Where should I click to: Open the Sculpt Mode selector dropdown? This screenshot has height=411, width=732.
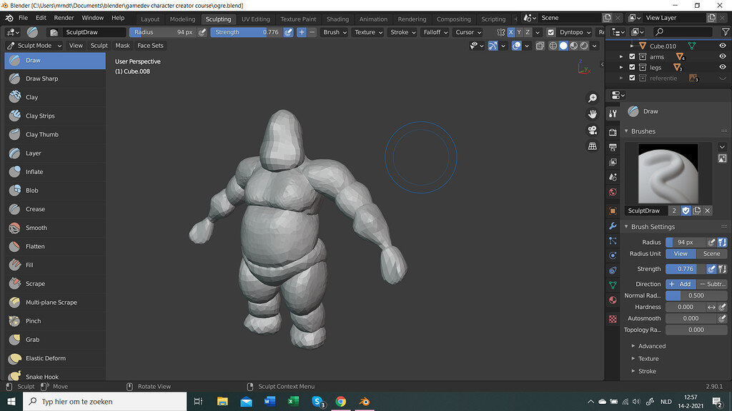click(34, 46)
